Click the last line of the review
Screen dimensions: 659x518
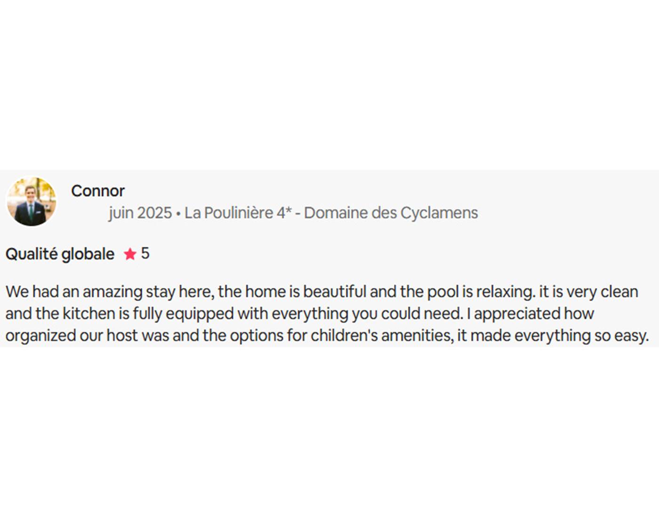tap(327, 336)
